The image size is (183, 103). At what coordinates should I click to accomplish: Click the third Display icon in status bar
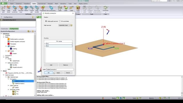point(124,98)
